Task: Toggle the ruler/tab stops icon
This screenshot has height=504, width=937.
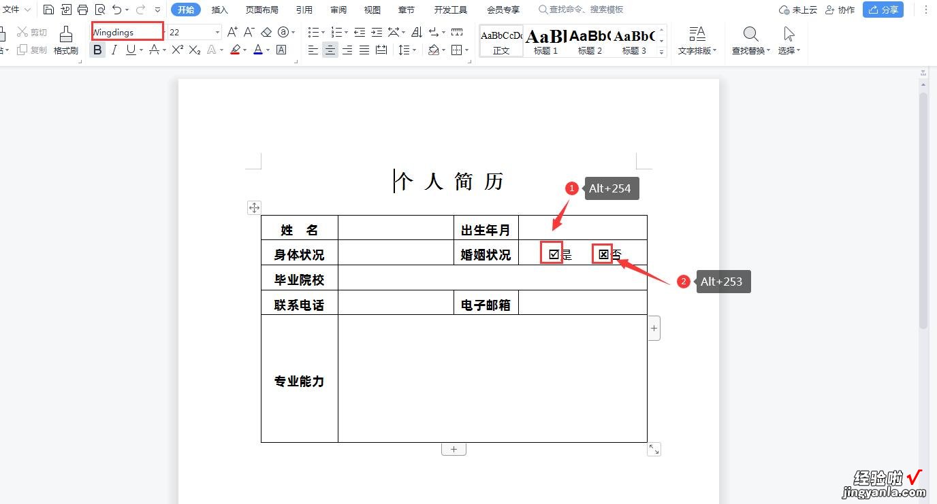Action: click(457, 32)
